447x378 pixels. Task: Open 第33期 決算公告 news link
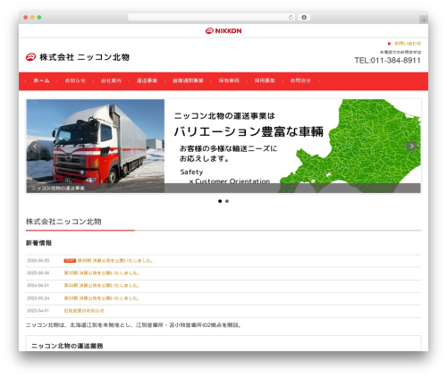pos(102,298)
